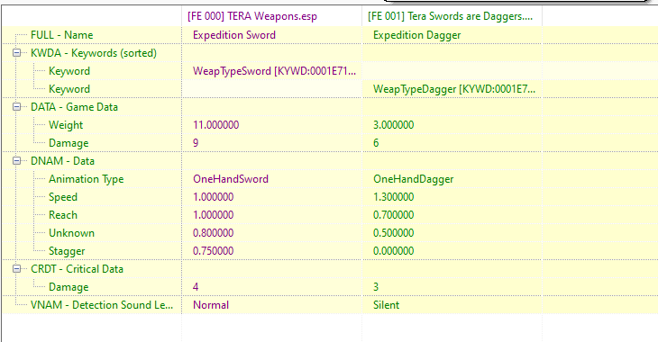Collapse the DATA - Game Data node
This screenshot has width=658, height=342.
click(x=16, y=107)
